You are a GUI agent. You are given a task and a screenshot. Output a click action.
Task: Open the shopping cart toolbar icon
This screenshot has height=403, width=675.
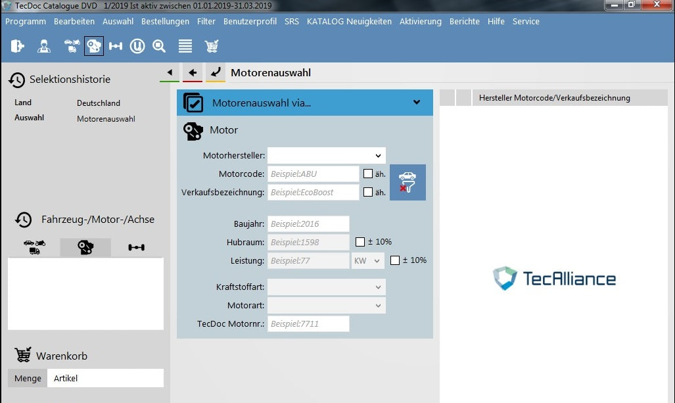tap(212, 45)
